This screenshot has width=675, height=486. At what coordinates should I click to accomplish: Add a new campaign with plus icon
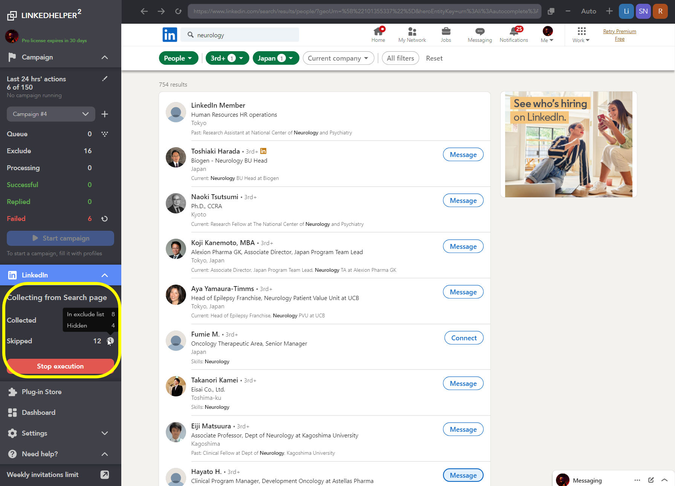105,114
